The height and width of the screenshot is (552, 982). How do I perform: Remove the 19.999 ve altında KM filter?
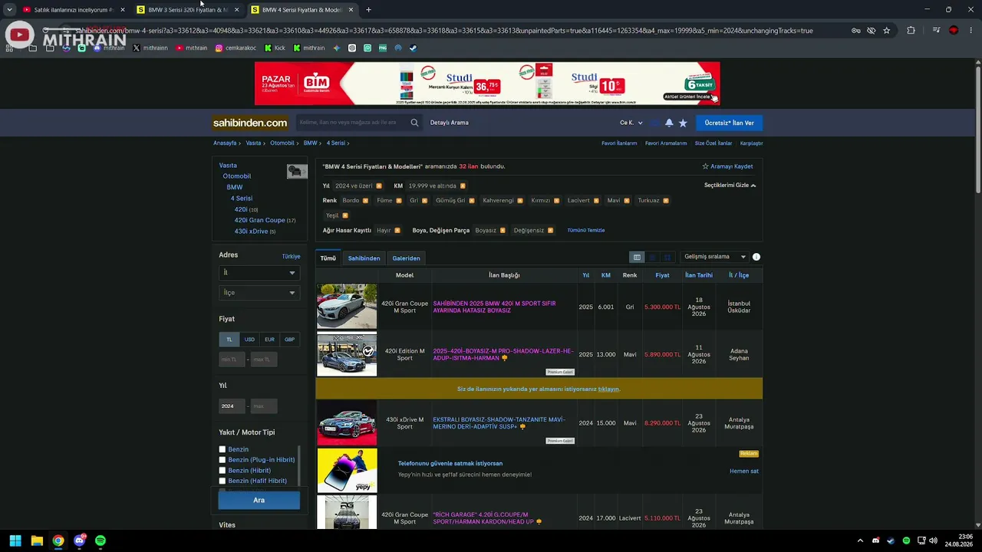[x=463, y=186]
